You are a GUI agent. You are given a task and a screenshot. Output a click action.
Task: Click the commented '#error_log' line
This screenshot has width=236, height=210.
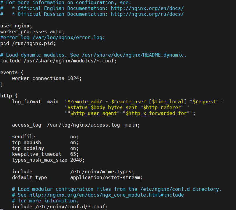click(x=52, y=38)
